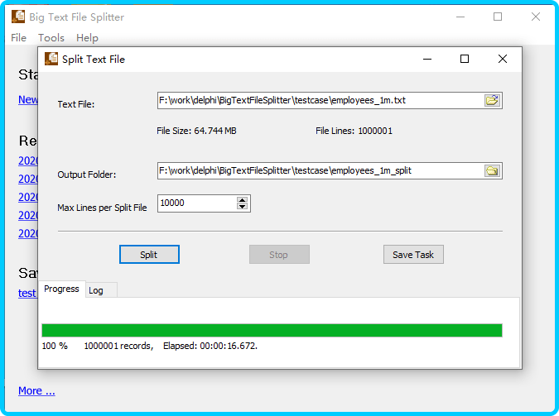This screenshot has height=416, width=559.
Task: Open the Help menu
Action: [87, 38]
